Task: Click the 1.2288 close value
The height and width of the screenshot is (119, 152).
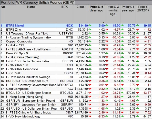Action: pyautogui.click(x=83, y=81)
